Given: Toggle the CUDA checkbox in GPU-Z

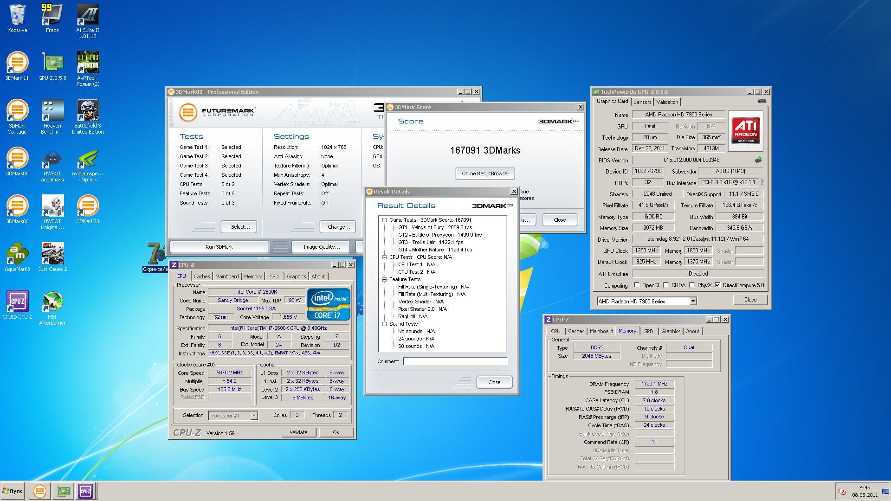Looking at the screenshot, I should [666, 285].
